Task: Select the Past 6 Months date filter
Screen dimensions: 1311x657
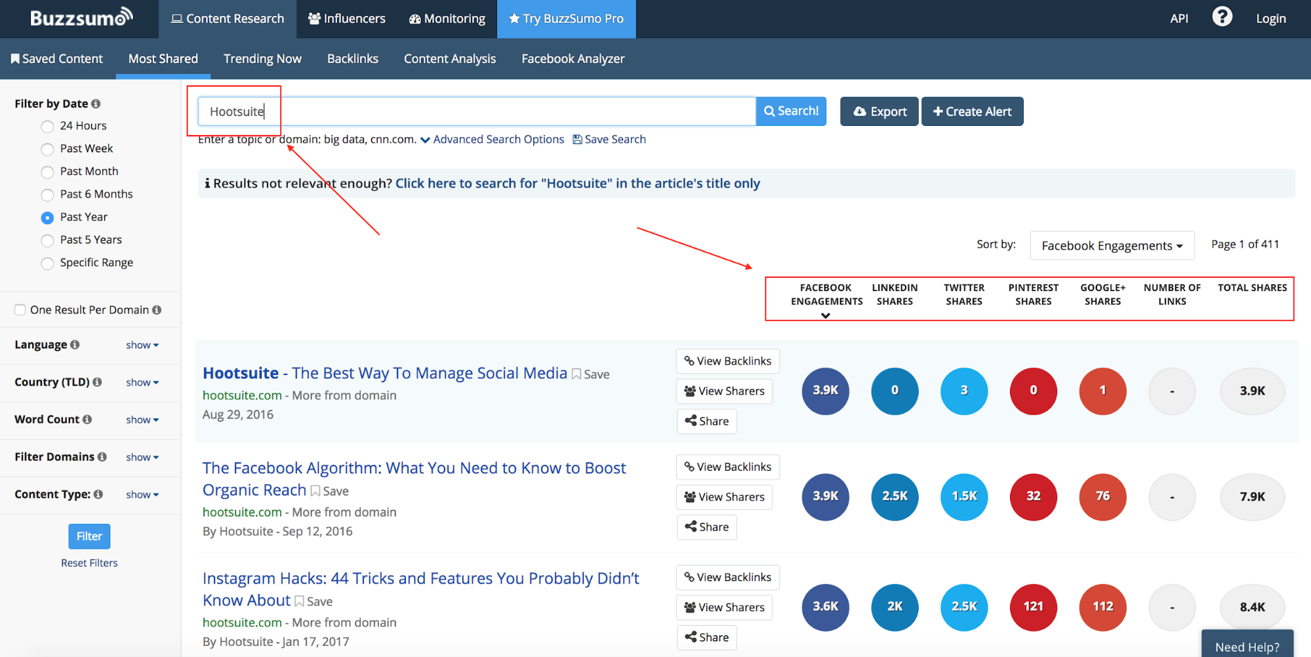Action: [47, 195]
